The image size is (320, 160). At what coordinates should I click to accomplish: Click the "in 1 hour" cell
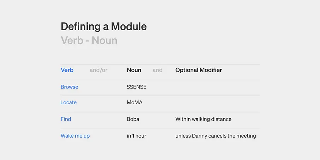coord(136,136)
